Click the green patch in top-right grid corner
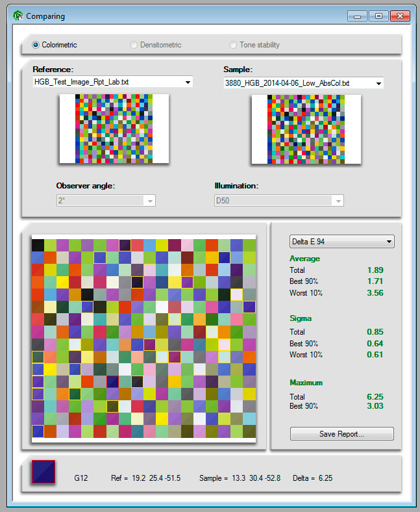 click(249, 245)
